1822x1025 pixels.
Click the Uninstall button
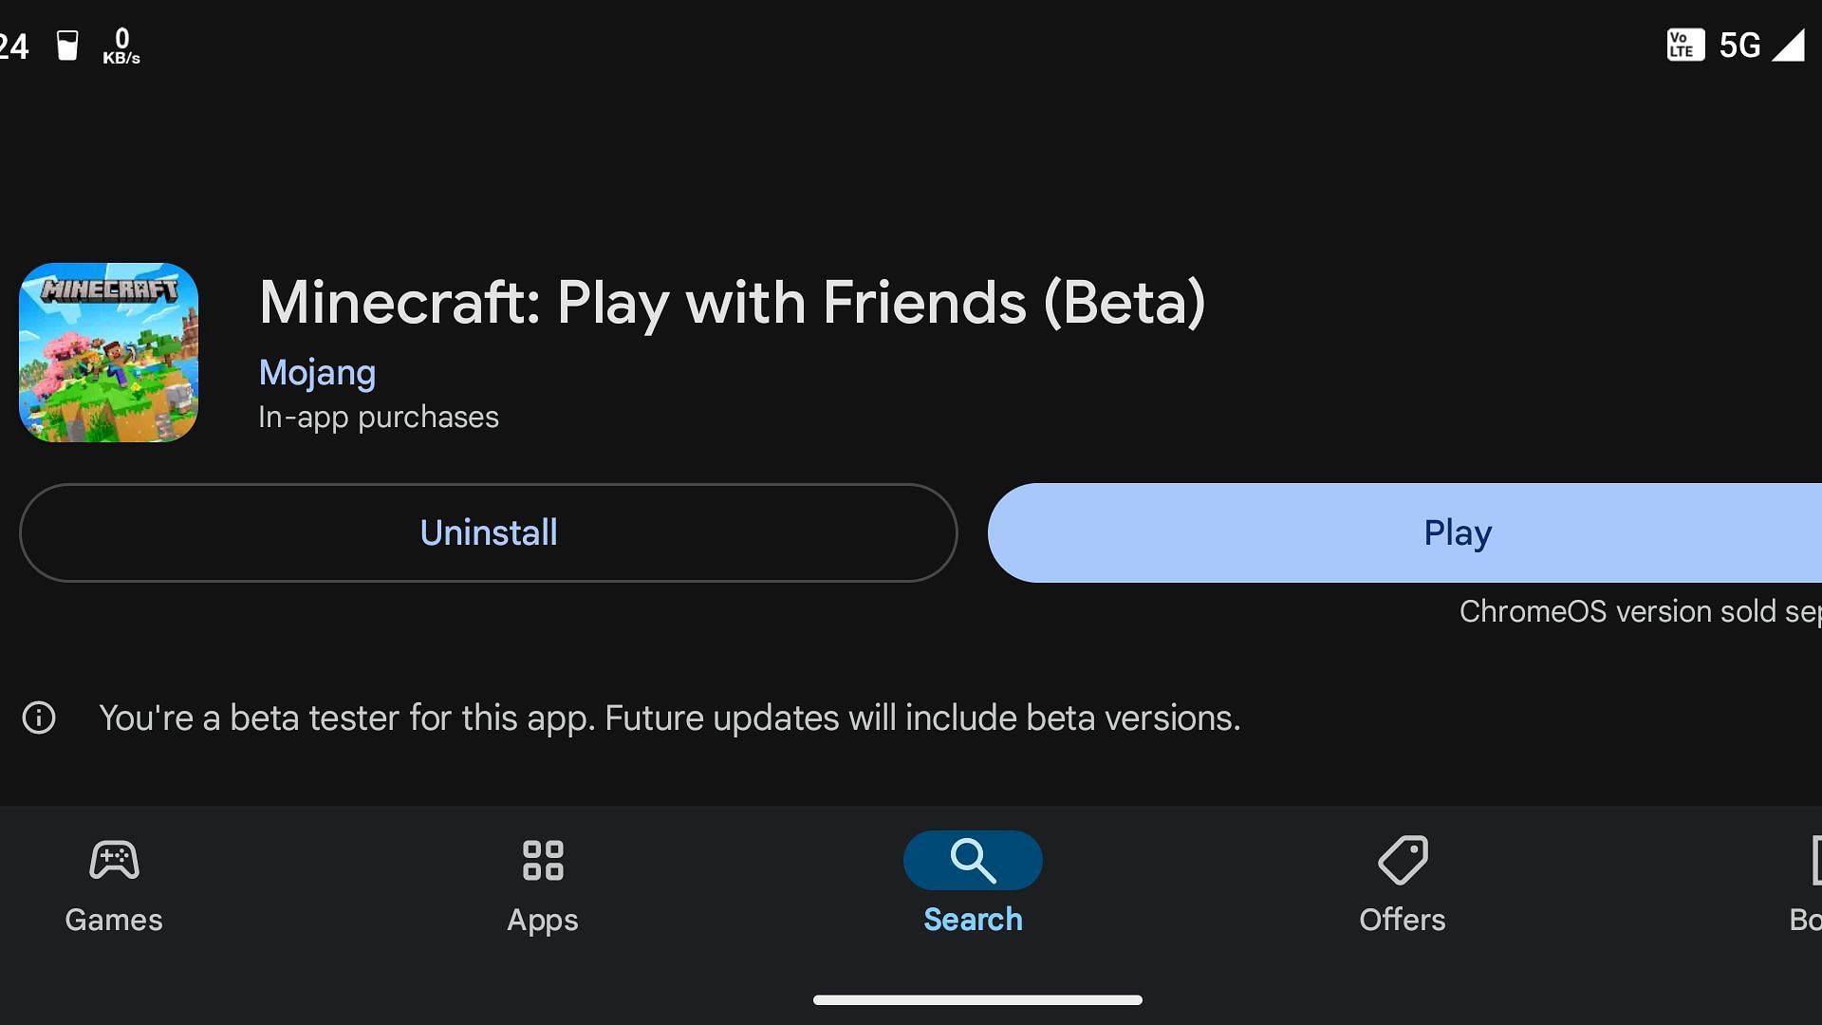488,531
